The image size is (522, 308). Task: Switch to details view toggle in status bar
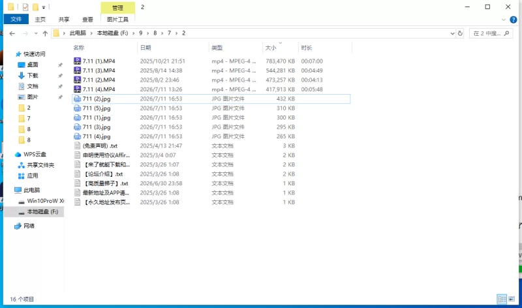coord(502,299)
